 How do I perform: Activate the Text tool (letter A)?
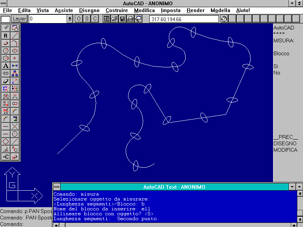click(6, 66)
